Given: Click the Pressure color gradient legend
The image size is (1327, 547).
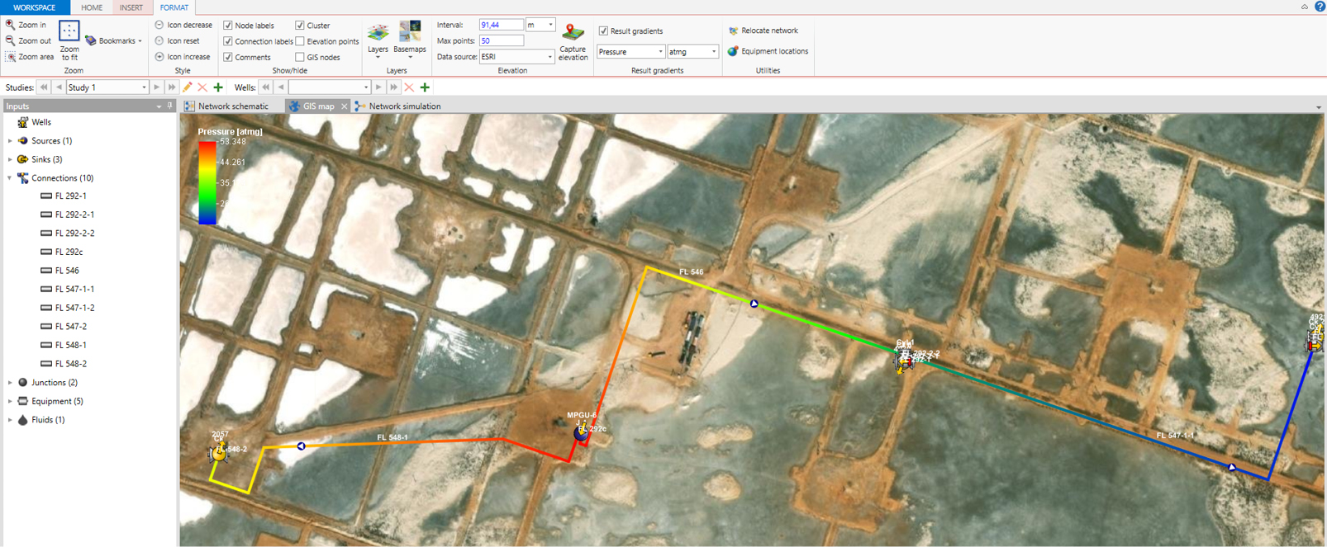Looking at the screenshot, I should point(207,182).
